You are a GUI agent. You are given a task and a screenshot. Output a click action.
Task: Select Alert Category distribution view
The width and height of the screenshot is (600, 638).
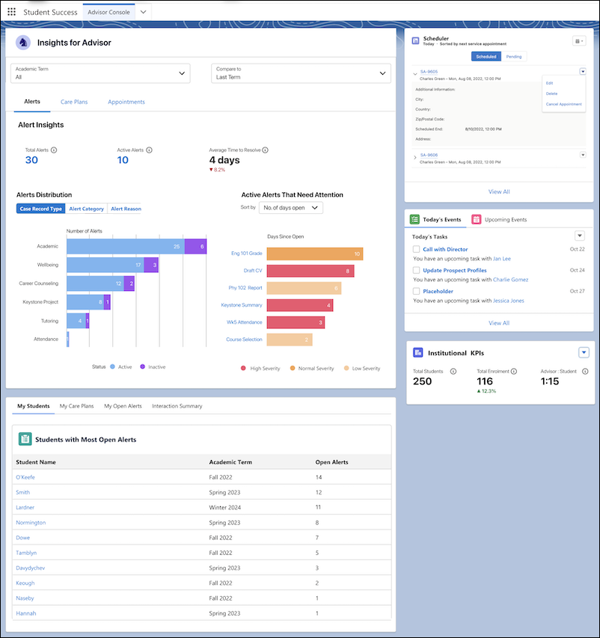pos(86,209)
